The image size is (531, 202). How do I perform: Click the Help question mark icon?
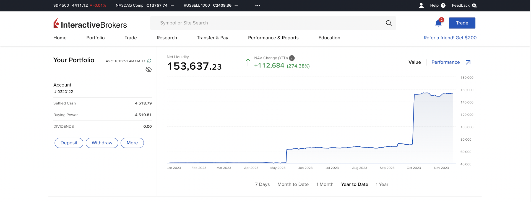click(x=443, y=6)
